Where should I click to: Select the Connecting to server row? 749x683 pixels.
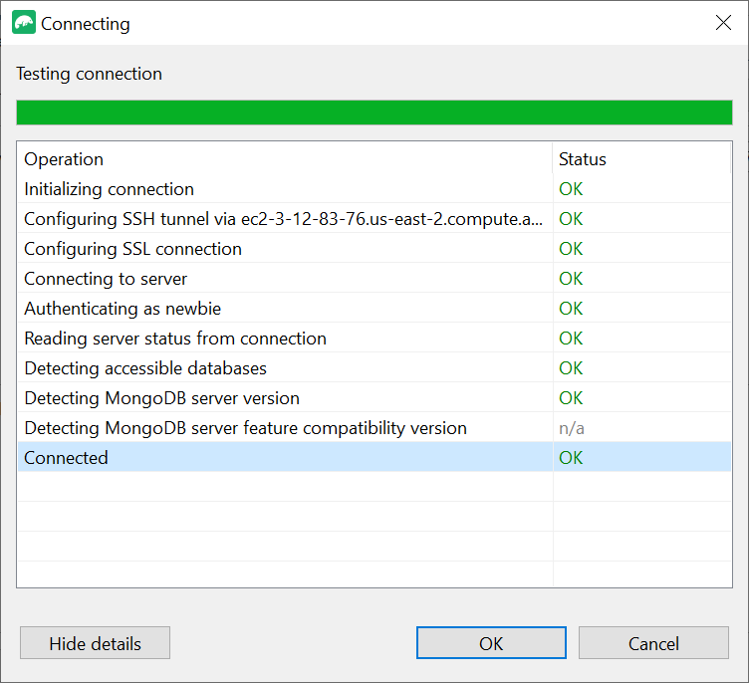(106, 279)
